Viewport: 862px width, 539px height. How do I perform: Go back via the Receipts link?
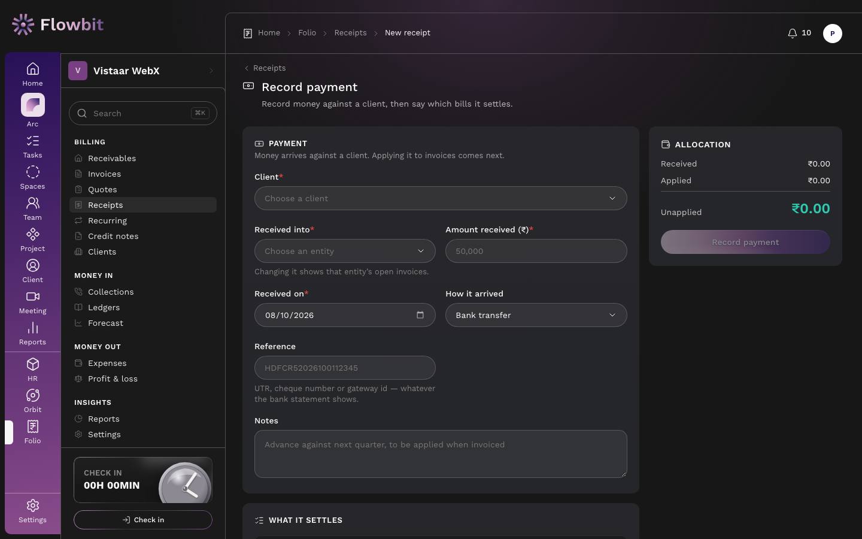point(265,68)
